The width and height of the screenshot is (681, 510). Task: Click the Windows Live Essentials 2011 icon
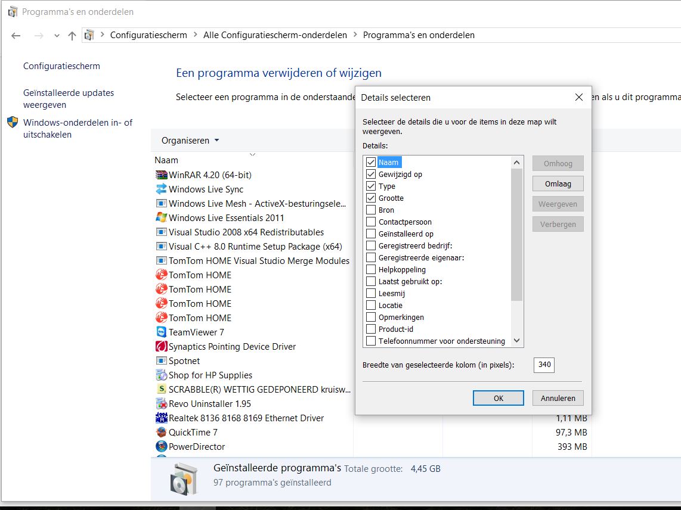(x=161, y=218)
